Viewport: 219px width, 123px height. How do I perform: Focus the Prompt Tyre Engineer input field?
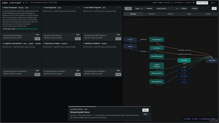pyautogui.click(x=58, y=37)
